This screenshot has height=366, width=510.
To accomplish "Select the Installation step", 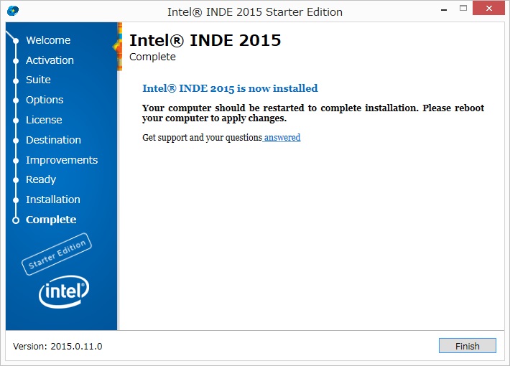I will (x=53, y=200).
